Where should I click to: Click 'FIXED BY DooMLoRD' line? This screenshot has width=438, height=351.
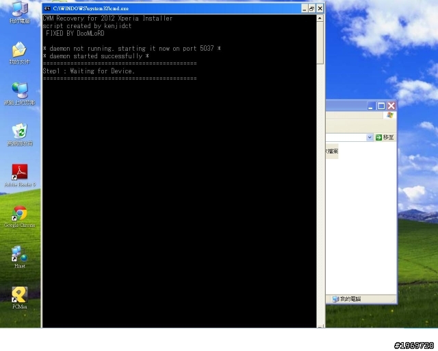(75, 34)
